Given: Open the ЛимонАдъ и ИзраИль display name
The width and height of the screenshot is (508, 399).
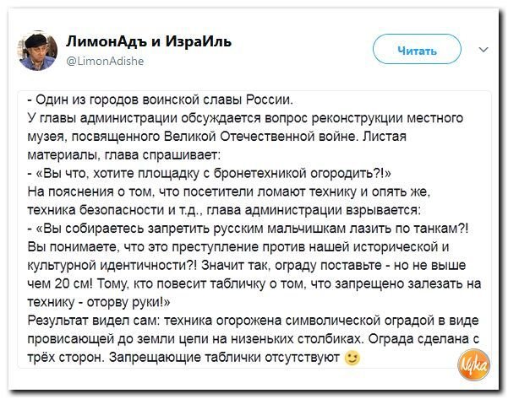Looking at the screenshot, I should click(x=149, y=41).
